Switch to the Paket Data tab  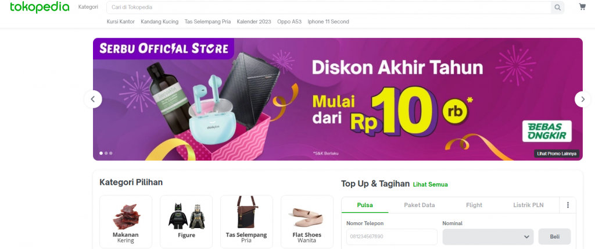[x=420, y=205]
